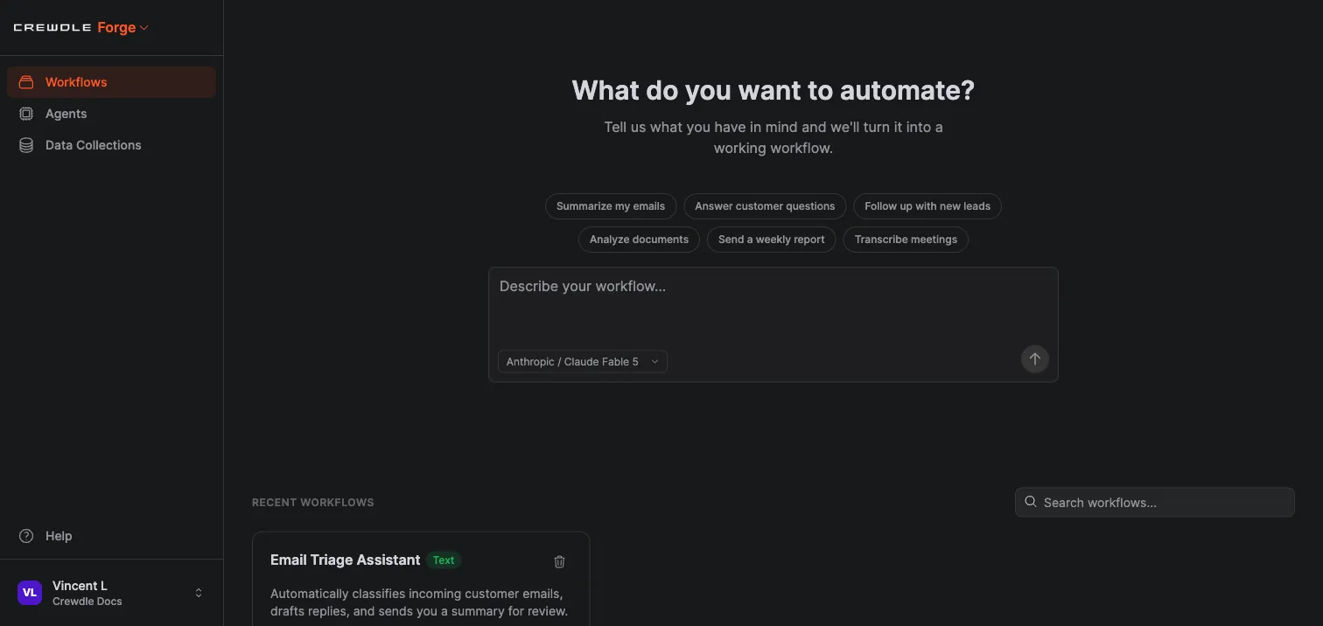
Task: Click the Email Triage Assistant description text
Action: (419, 602)
